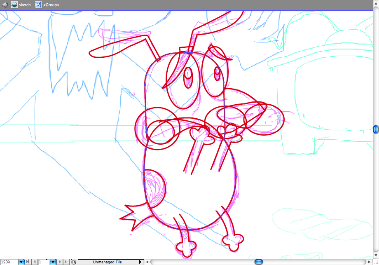Click the vertical scrollbar up arrow
379x265 pixels.
coord(376,4)
